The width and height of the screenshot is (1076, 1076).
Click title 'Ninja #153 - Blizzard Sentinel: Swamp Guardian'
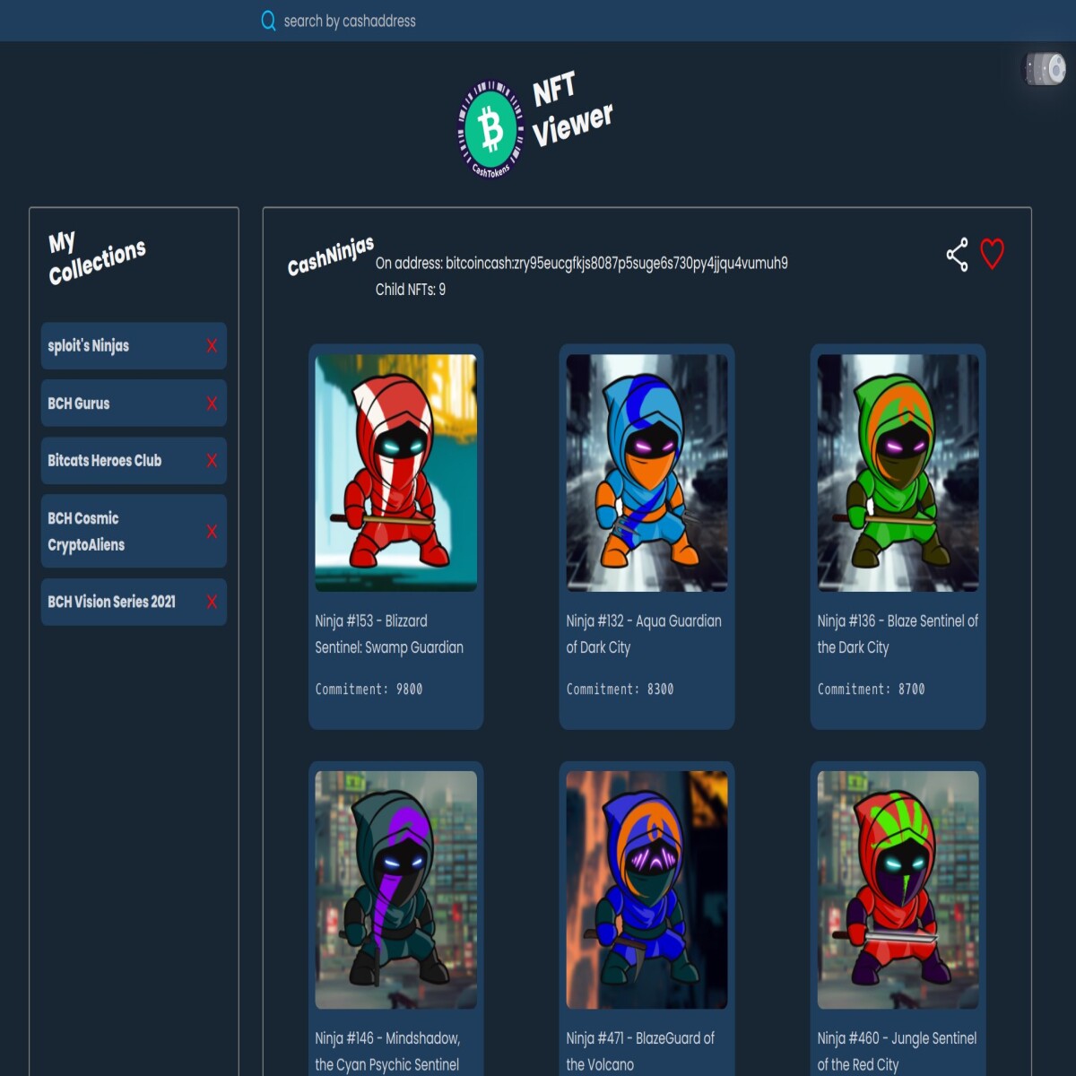[389, 634]
